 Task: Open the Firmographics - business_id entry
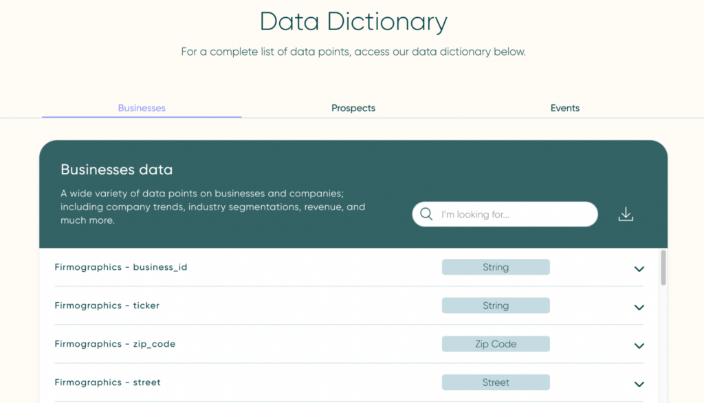pos(120,267)
